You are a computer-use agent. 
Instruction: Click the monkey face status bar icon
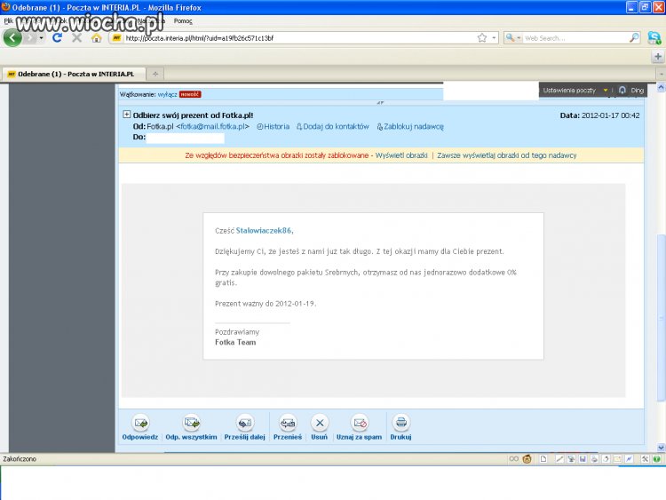527,459
